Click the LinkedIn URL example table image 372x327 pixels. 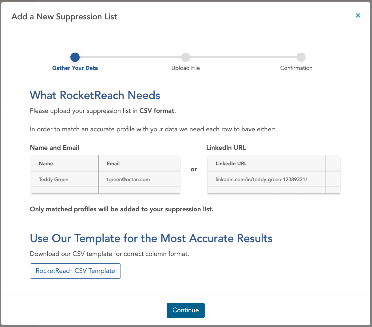click(274, 174)
